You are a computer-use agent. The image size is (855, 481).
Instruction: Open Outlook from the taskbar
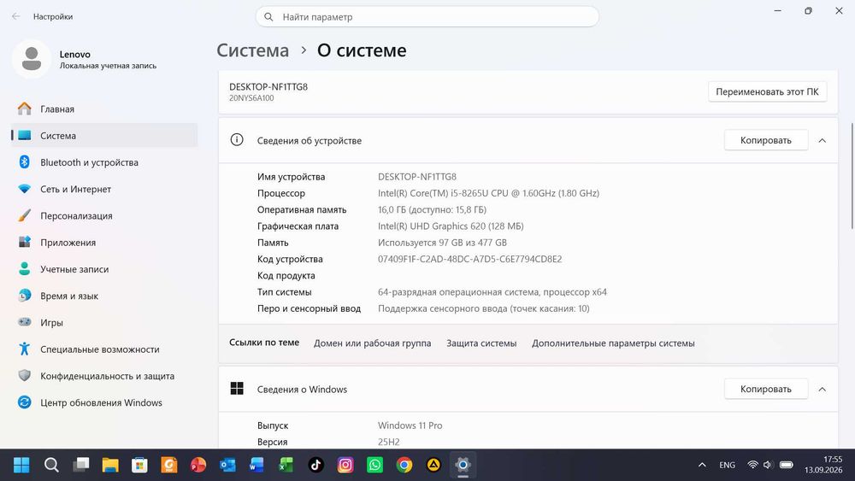point(228,465)
